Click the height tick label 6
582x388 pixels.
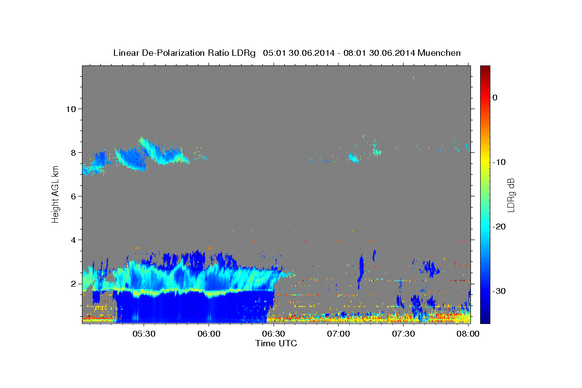[74, 196]
